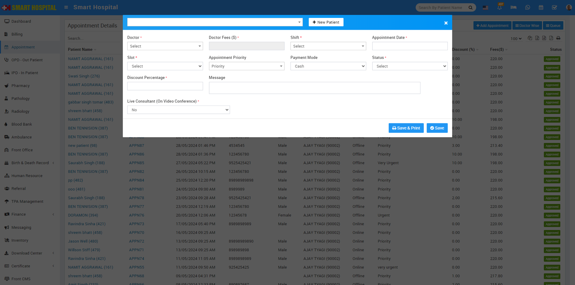Close the appointment dialog
Screen dimensions: 575x285
(x=446, y=23)
